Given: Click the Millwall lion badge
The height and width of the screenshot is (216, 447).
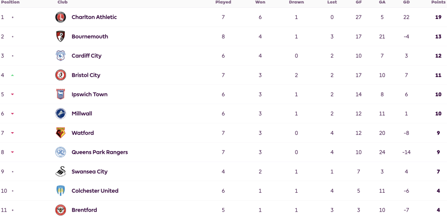Looking at the screenshot, I should coord(60,114).
